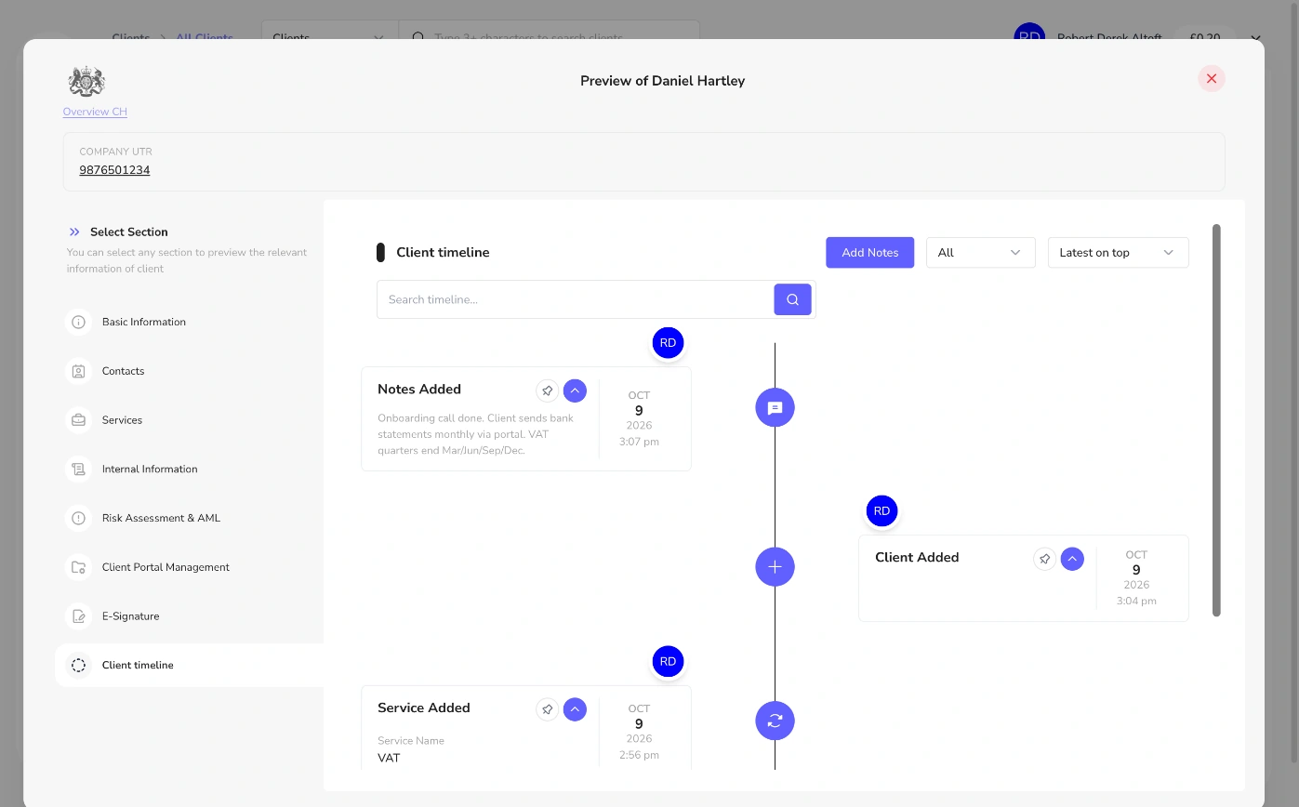
Task: Click the Overview CH link
Action: pyautogui.click(x=95, y=112)
